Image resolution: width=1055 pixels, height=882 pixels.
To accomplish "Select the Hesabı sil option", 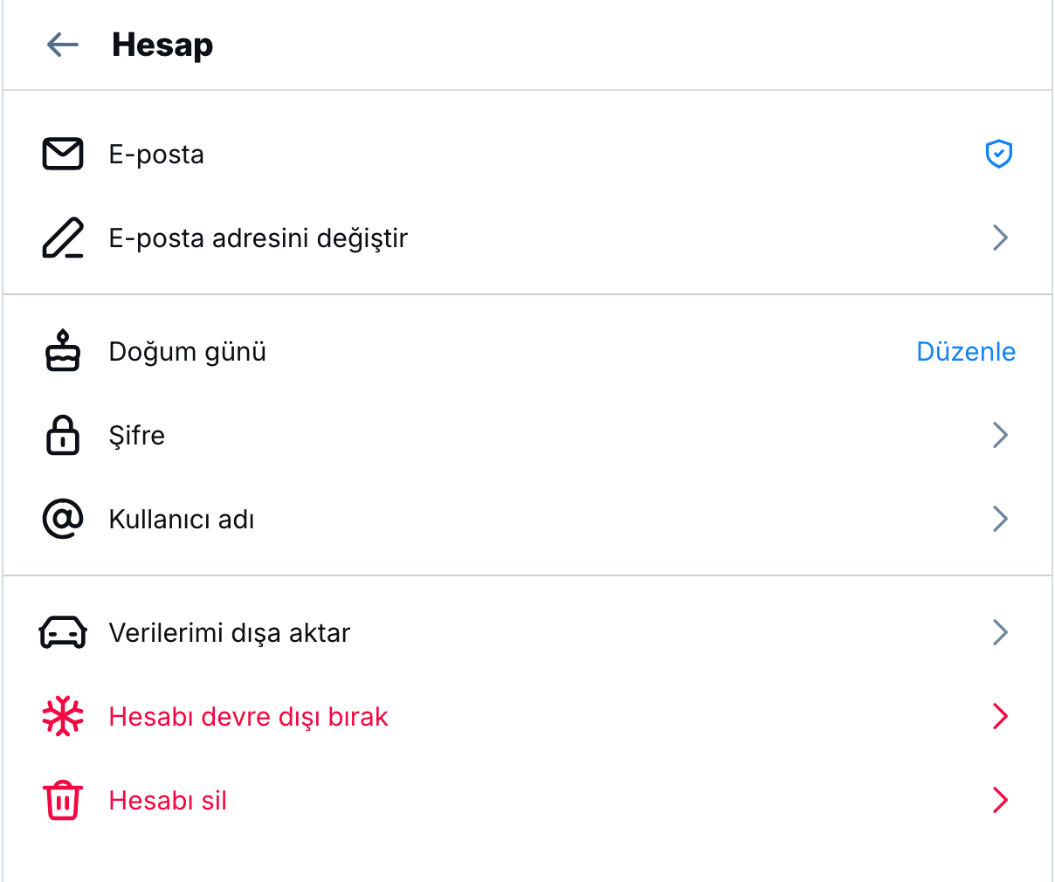I will [x=167, y=800].
